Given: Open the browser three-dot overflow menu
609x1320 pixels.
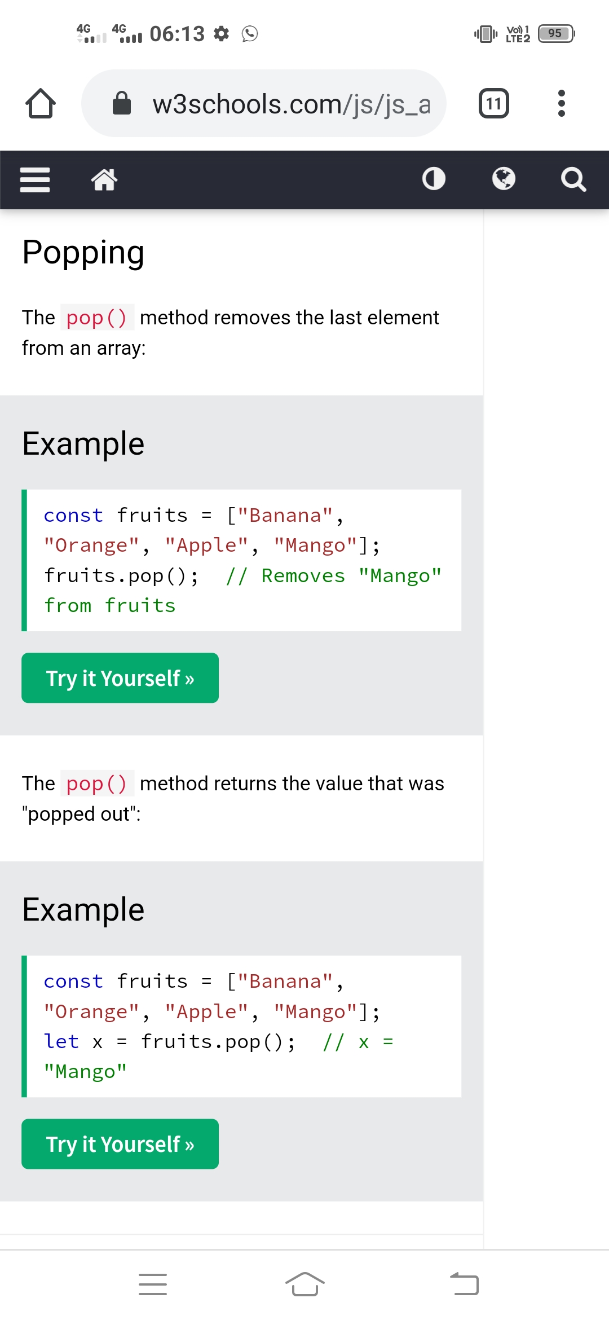Looking at the screenshot, I should point(561,104).
